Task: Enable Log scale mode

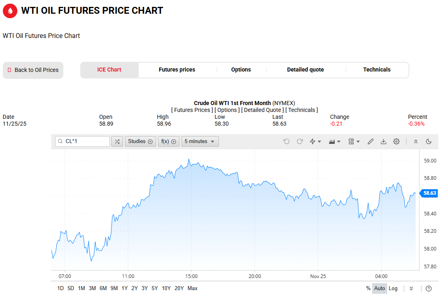Action: pyautogui.click(x=393, y=289)
